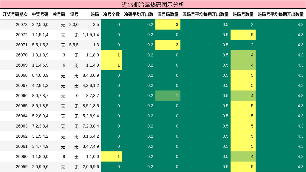Click the 冷码平均开出数 column header
The width and height of the screenshot is (306, 172).
(139, 13)
